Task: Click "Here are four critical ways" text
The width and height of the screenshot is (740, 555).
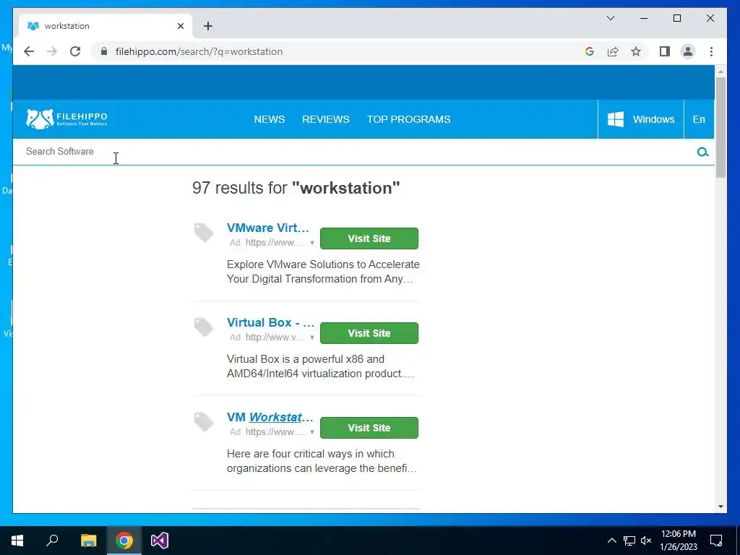Action: click(322, 461)
